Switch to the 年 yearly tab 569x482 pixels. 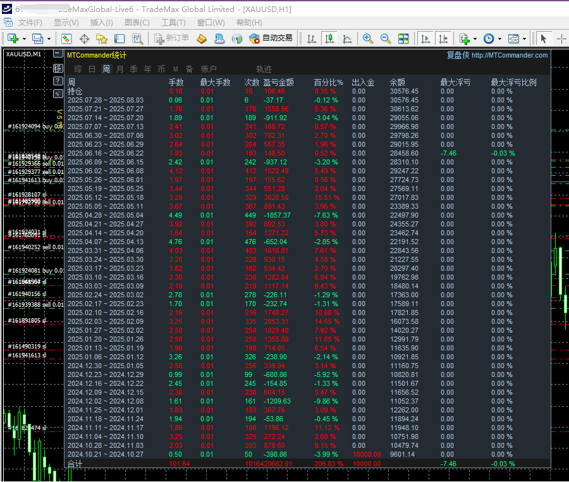pyautogui.click(x=147, y=69)
